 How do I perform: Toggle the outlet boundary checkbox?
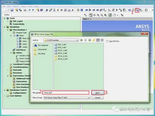(x=18, y=47)
